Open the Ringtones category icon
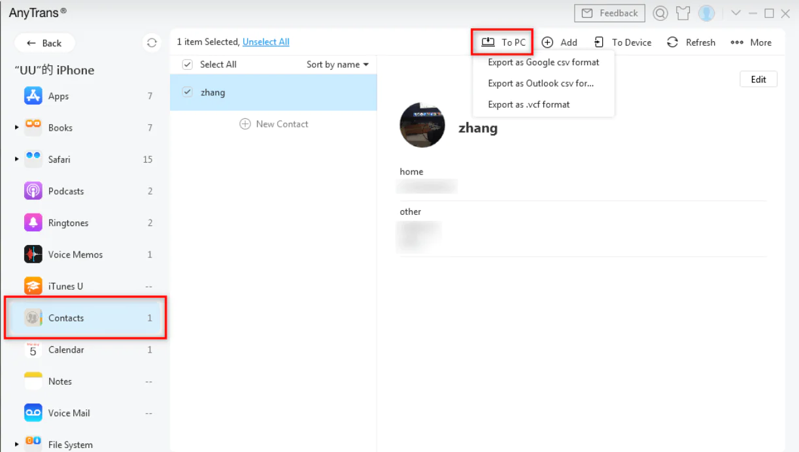Viewport: 799px width, 452px height. [33, 223]
